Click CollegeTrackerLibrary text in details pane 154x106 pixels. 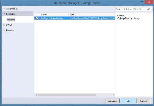(x=128, y=18)
